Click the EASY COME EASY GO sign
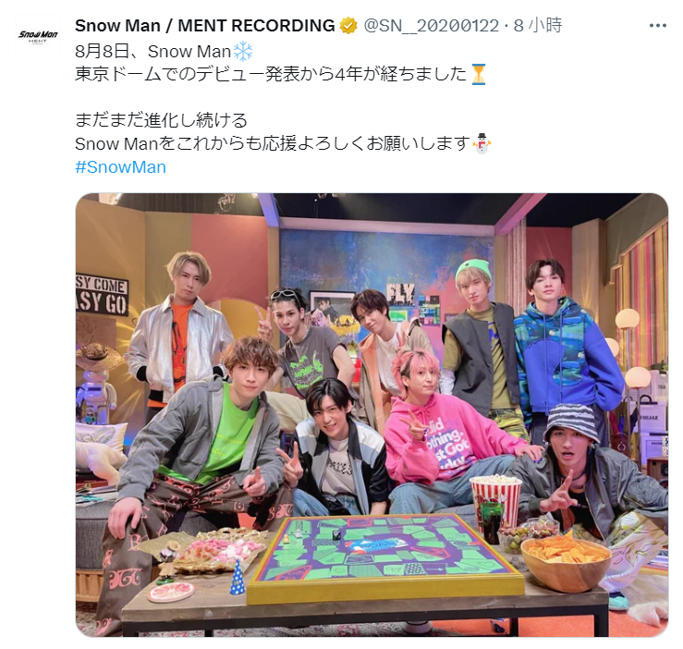This screenshot has width=683, height=649. tap(102, 294)
